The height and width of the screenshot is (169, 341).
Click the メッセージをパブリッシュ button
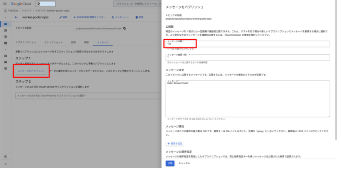click(31, 71)
